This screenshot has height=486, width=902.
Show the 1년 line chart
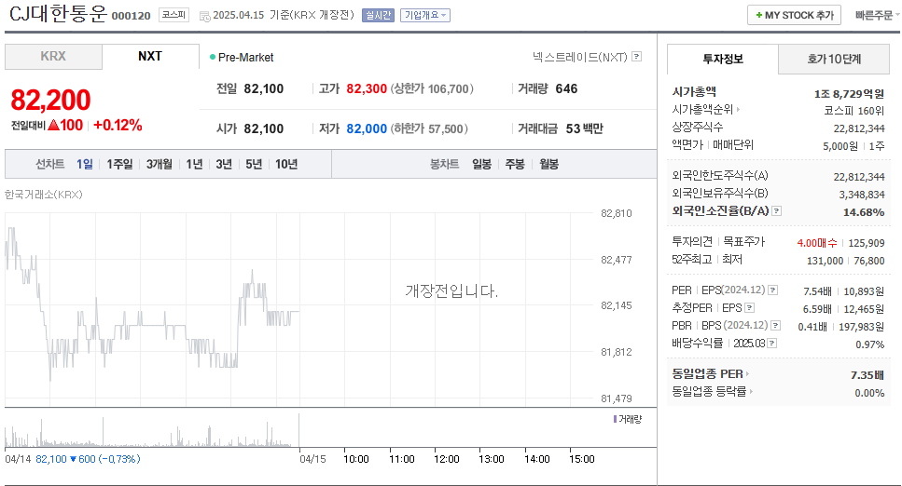[194, 164]
